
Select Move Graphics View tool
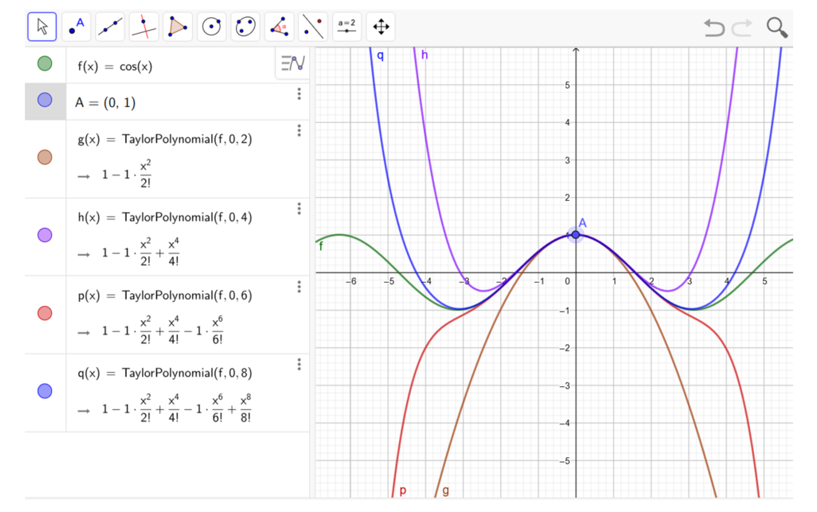point(381,27)
